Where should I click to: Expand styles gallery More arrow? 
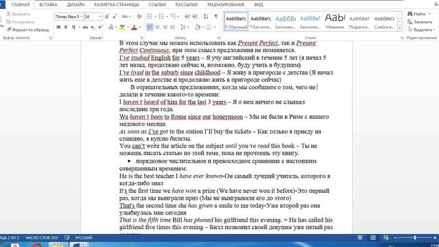[400, 28]
